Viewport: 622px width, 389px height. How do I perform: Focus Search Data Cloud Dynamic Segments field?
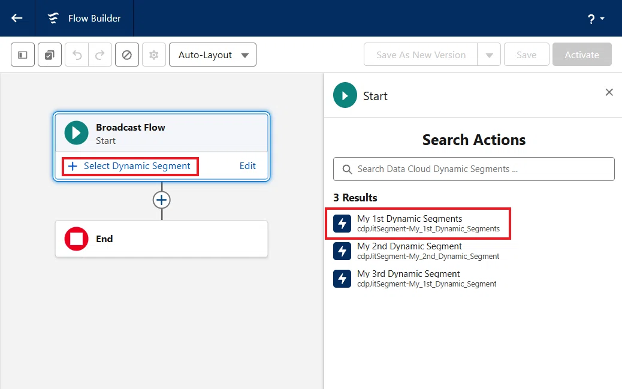(x=473, y=169)
